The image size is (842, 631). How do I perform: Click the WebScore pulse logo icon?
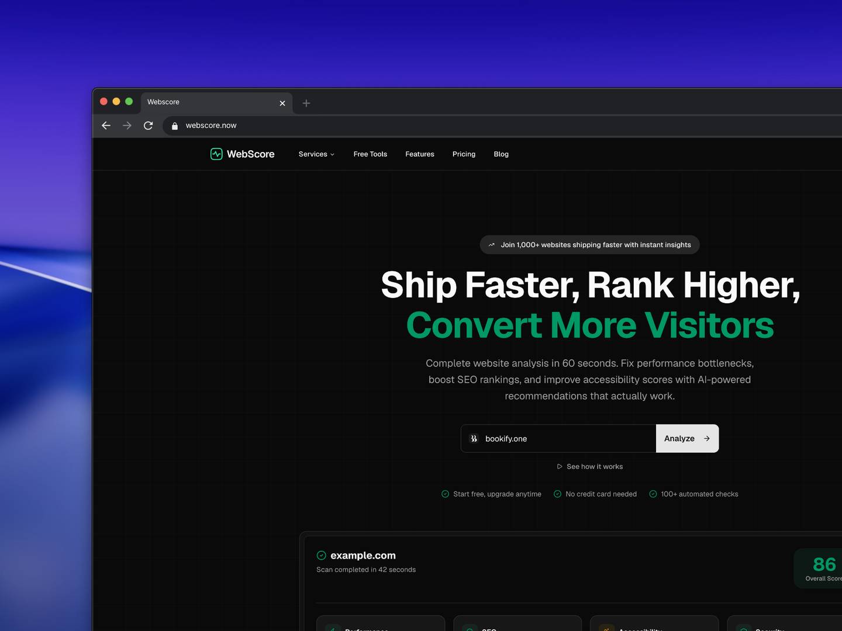coord(216,154)
